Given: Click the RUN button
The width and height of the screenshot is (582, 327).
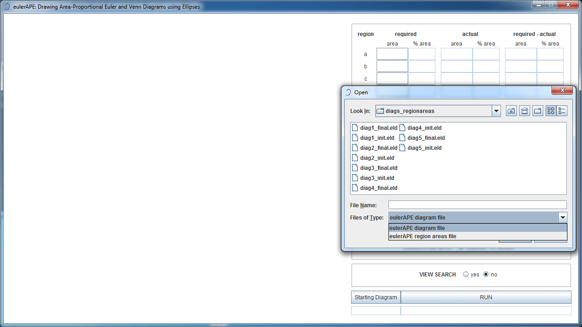Looking at the screenshot, I should pos(486,297).
